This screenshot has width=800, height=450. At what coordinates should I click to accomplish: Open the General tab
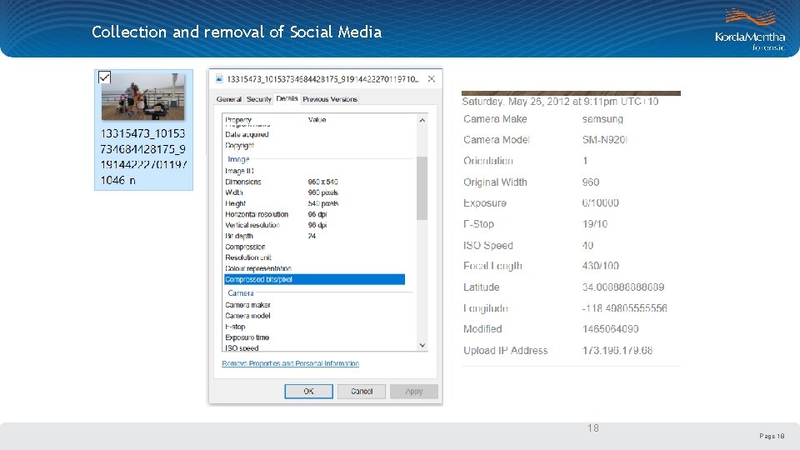pyautogui.click(x=228, y=99)
